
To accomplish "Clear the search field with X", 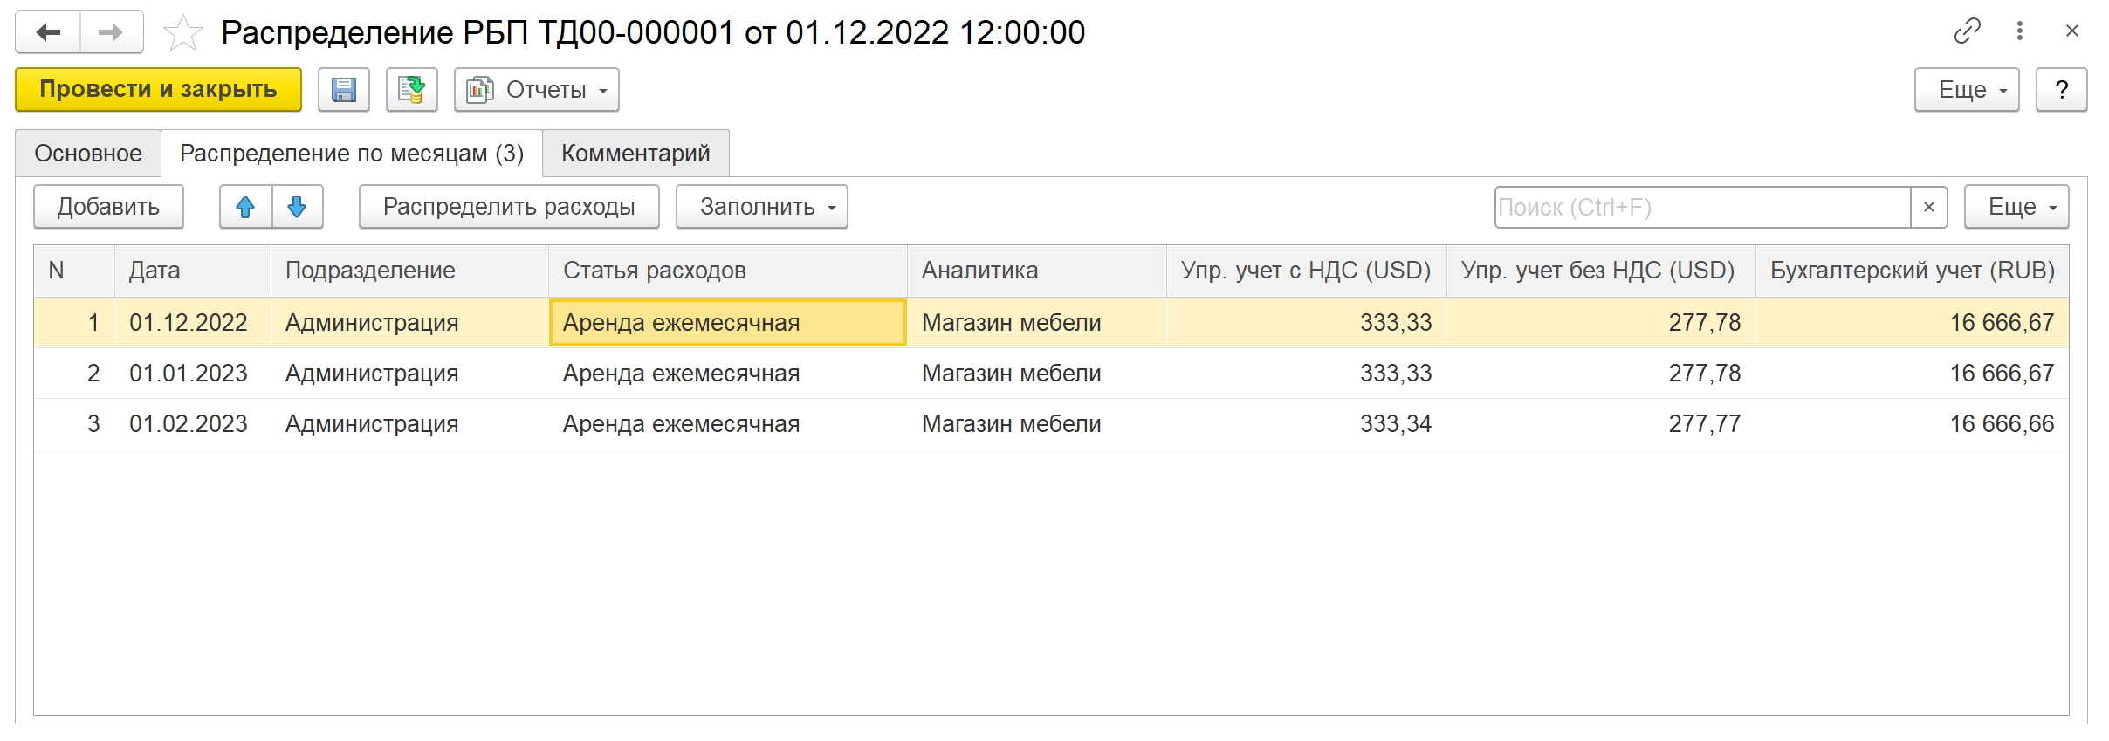I will point(1928,207).
